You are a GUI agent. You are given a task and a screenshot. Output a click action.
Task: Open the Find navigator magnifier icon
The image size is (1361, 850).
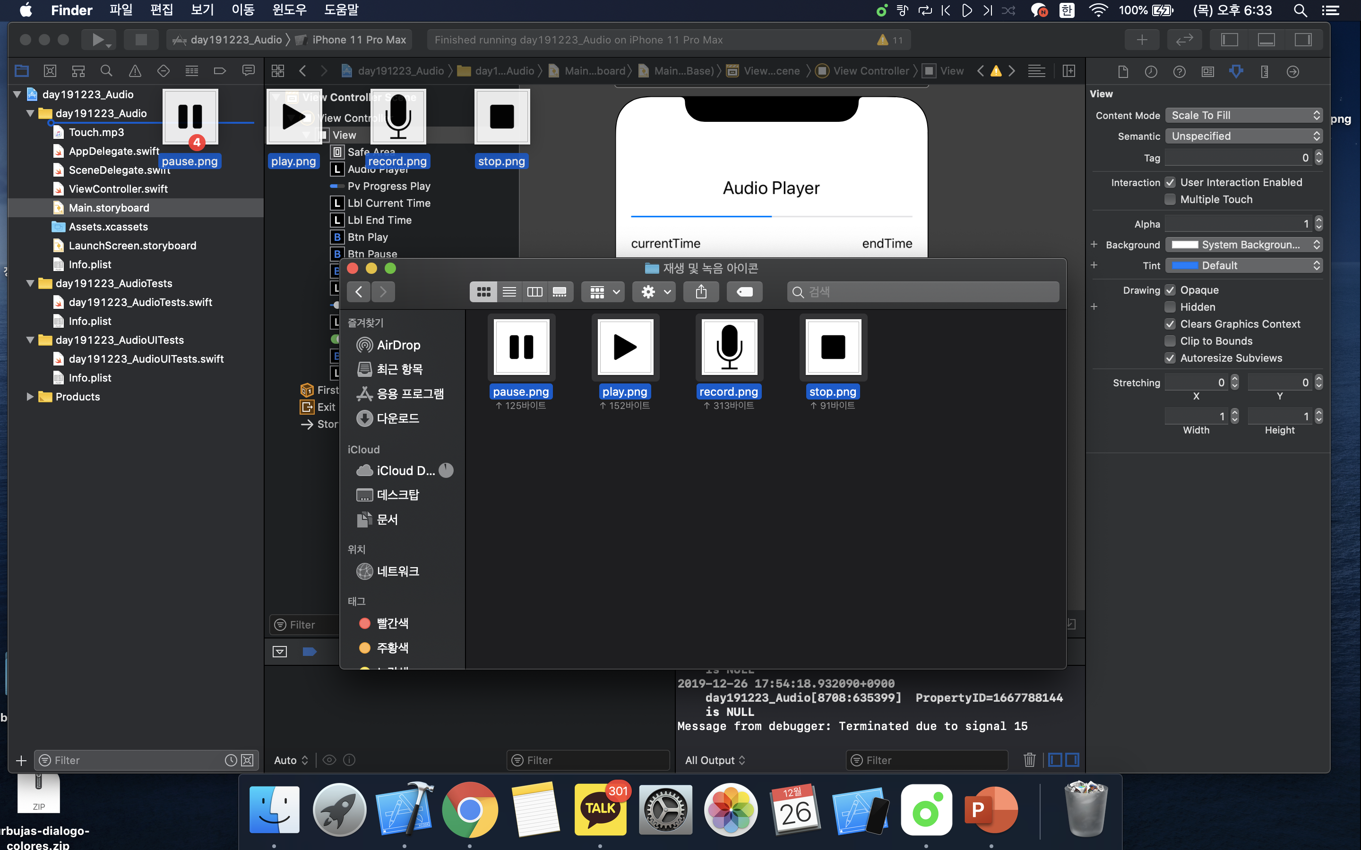106,71
